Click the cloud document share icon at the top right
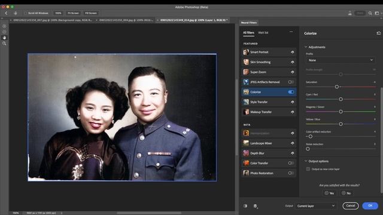This screenshot has height=215, width=383. click(x=349, y=13)
